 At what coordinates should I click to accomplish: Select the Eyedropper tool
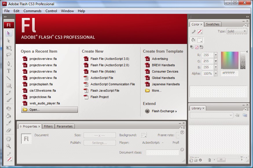[x=9, y=123]
